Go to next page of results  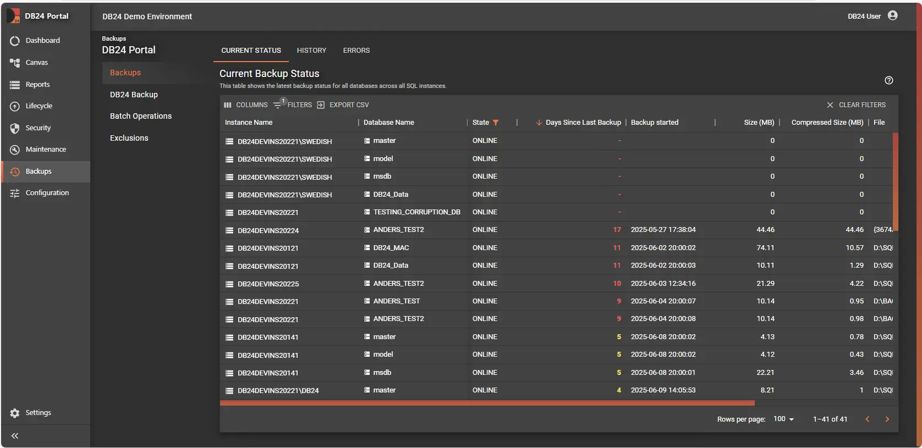(x=887, y=419)
